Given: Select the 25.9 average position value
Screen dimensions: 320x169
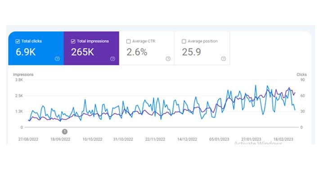Looking at the screenshot, I should (191, 52).
